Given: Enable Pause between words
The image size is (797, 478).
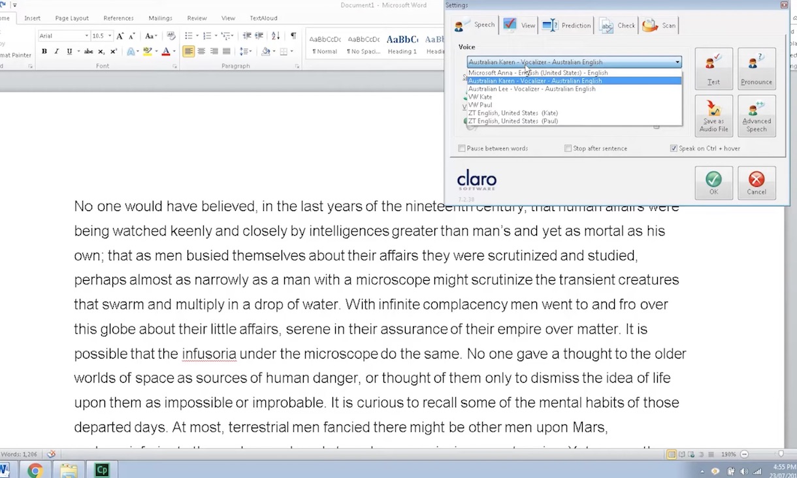Looking at the screenshot, I should [463, 148].
